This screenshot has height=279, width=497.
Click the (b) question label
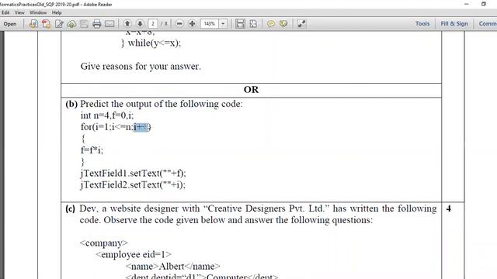click(71, 104)
